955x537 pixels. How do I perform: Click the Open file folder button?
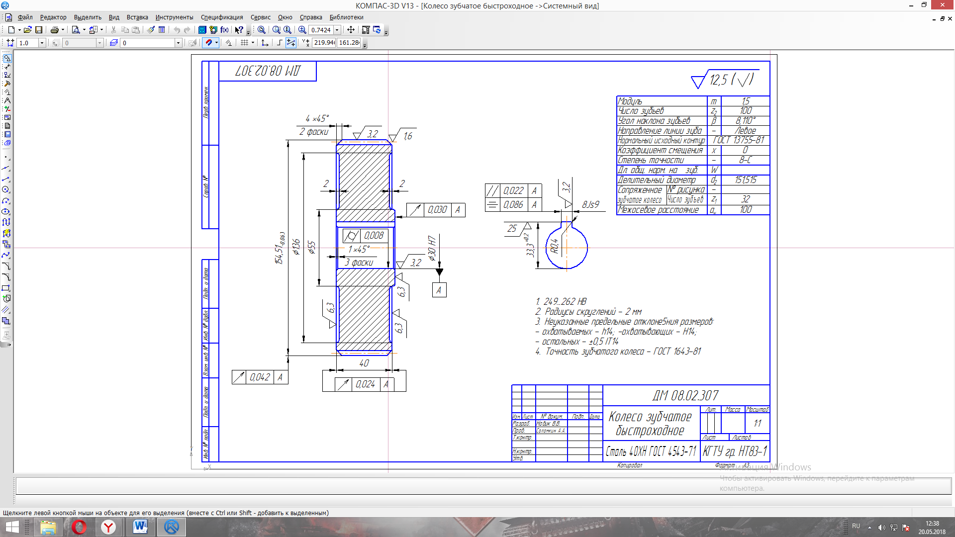pos(28,30)
